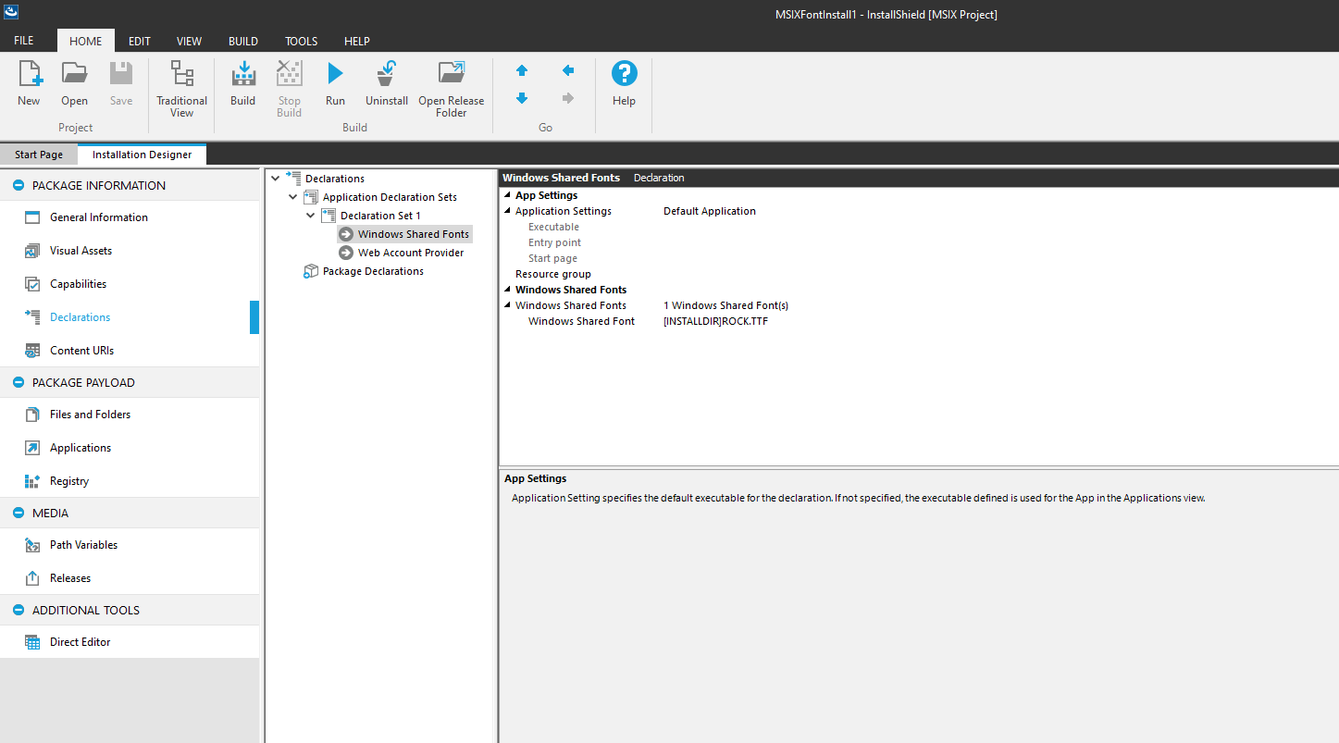Viewport: 1339px width, 743px height.
Task: Collapse the PACKAGE INFORMATION section
Action: (x=19, y=186)
